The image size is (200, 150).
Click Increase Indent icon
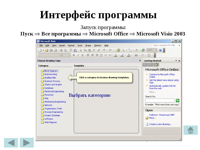pos(110,55)
